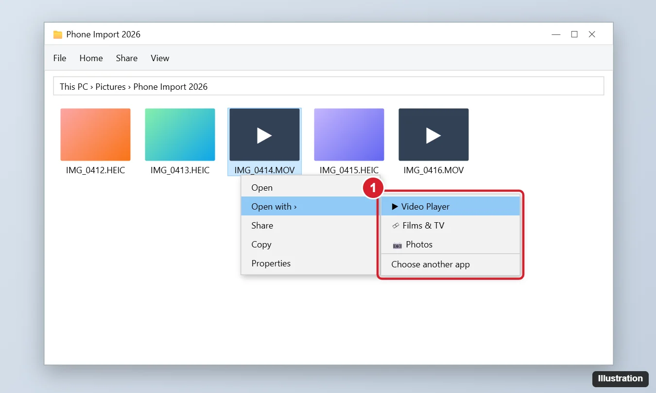Click the play icon beside Video Player
The image size is (656, 393).
(x=395, y=207)
